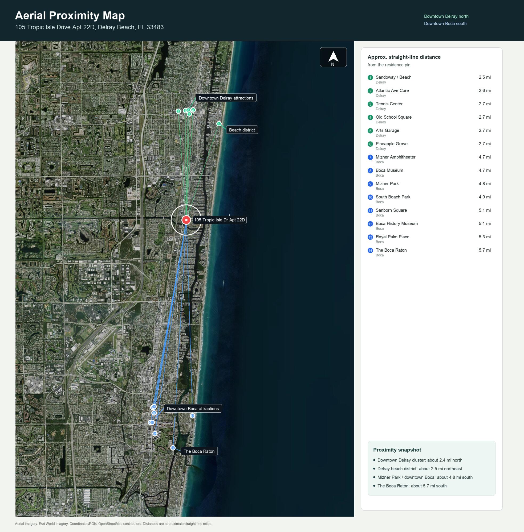The height and width of the screenshot is (532, 524).
Task: Click blue map marker 14 beside The Boca Raton label
Action: coord(173,448)
